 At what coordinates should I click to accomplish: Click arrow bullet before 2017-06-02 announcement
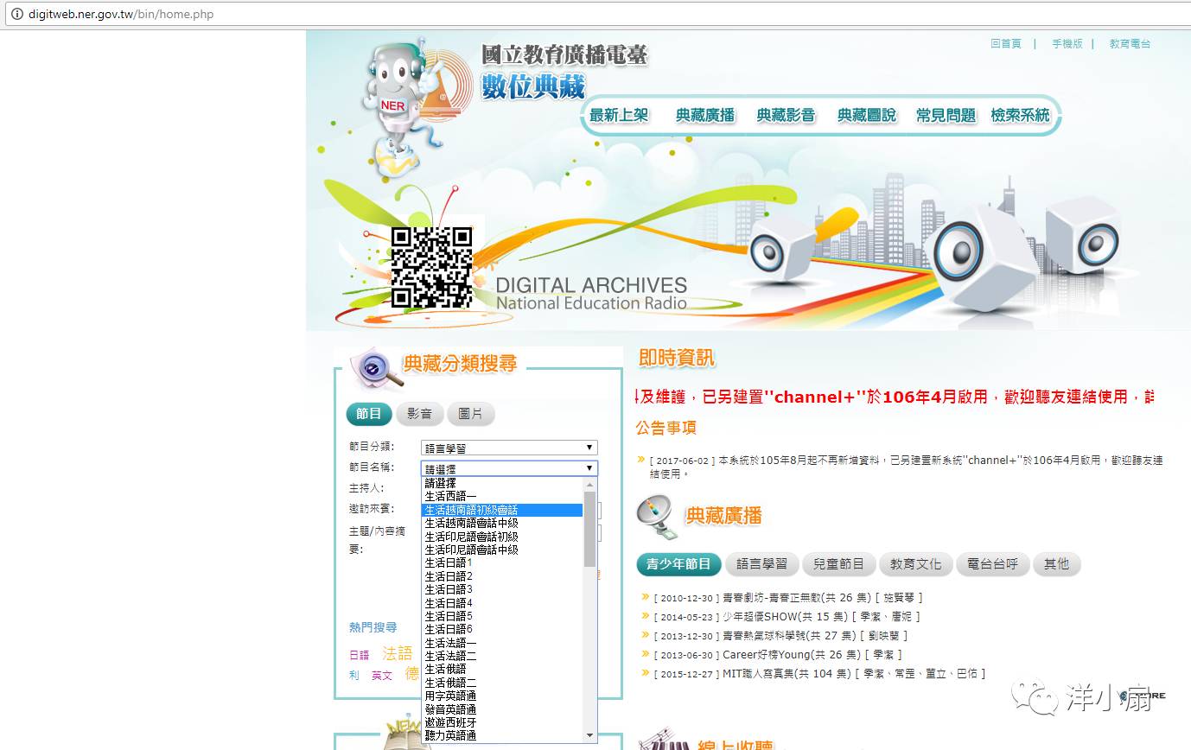click(641, 460)
